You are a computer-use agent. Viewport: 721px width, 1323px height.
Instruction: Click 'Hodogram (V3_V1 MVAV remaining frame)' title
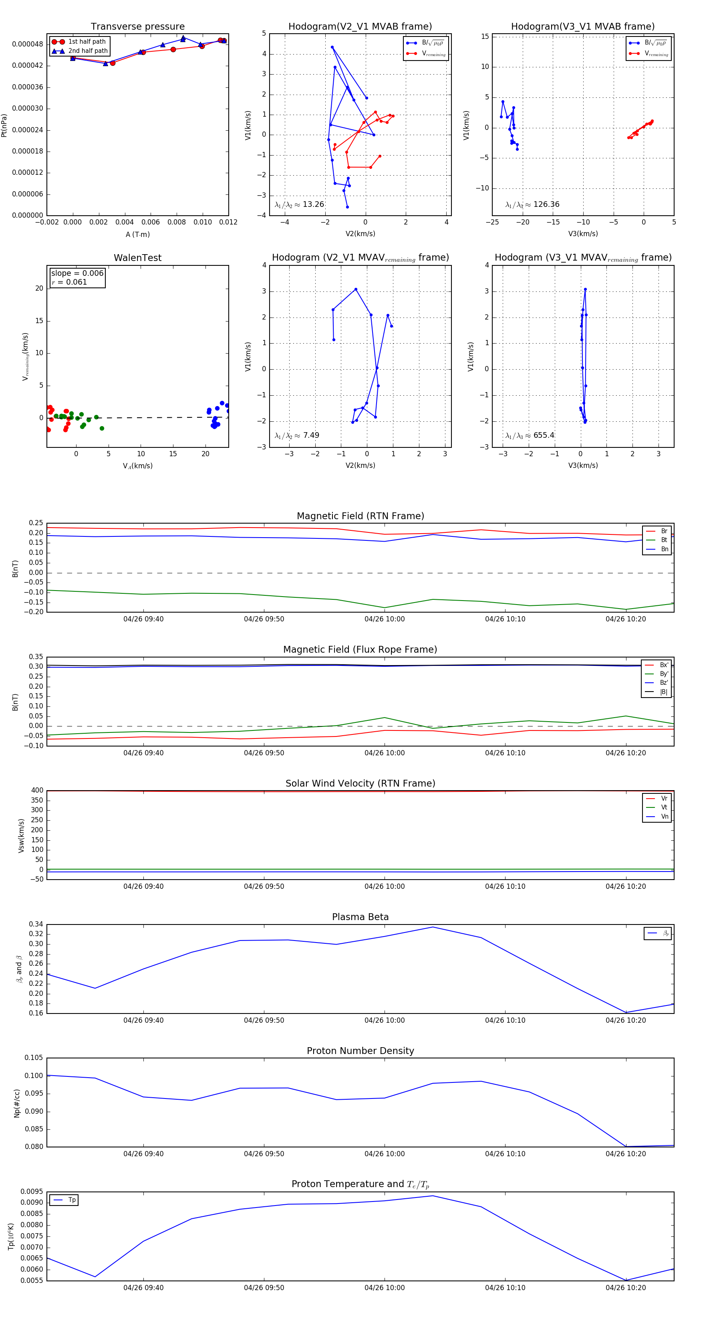pos(583,258)
